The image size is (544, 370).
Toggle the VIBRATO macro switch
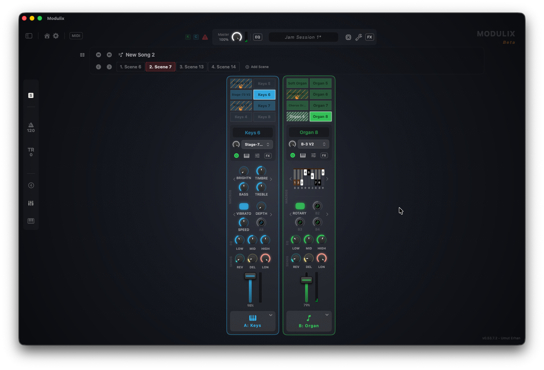[244, 206]
